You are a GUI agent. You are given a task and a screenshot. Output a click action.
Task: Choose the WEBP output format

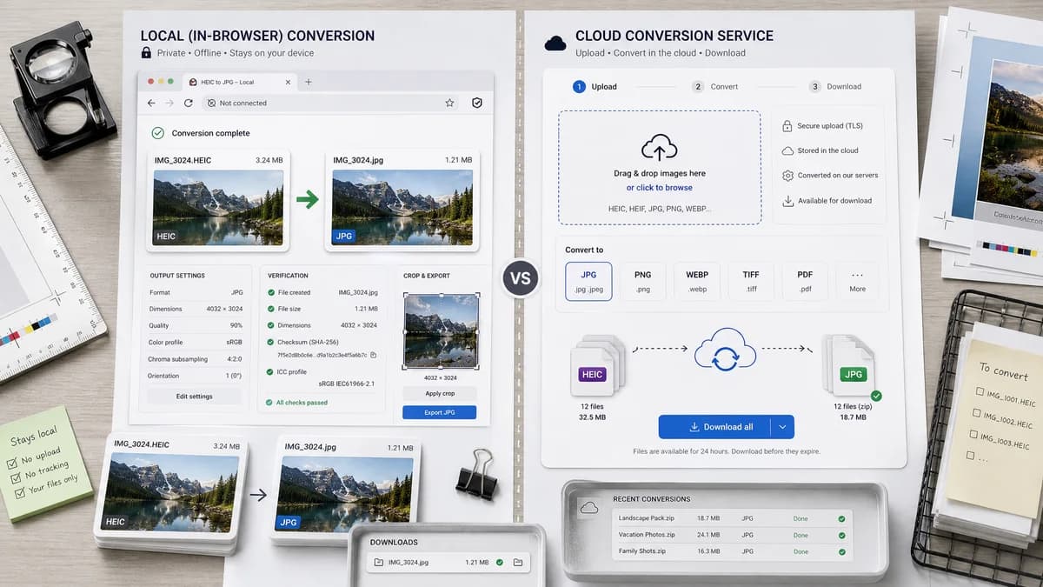point(697,281)
